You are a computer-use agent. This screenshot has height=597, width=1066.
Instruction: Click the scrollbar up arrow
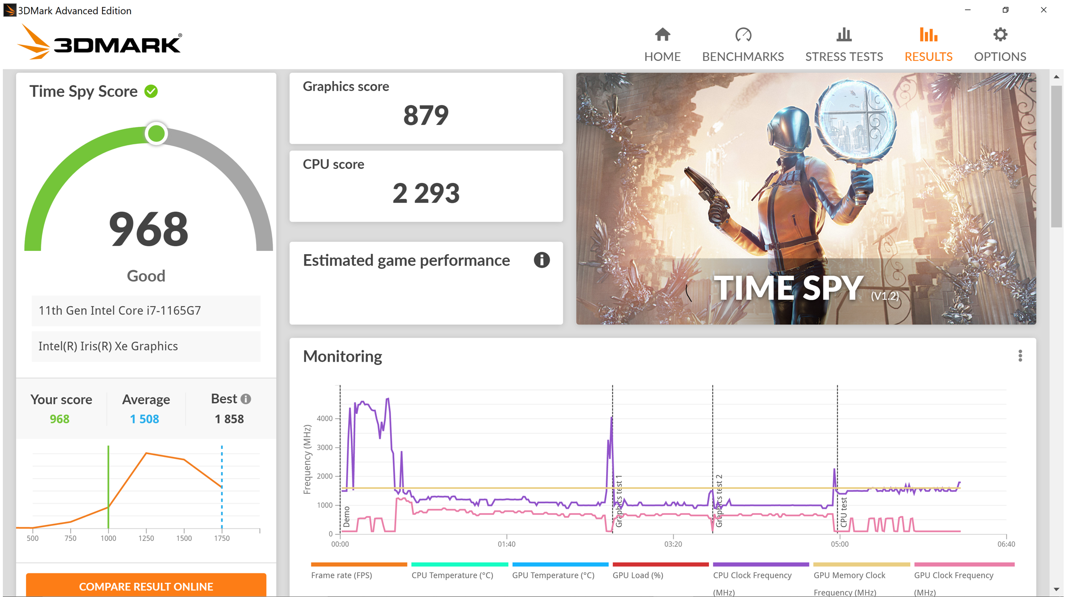(x=1056, y=76)
